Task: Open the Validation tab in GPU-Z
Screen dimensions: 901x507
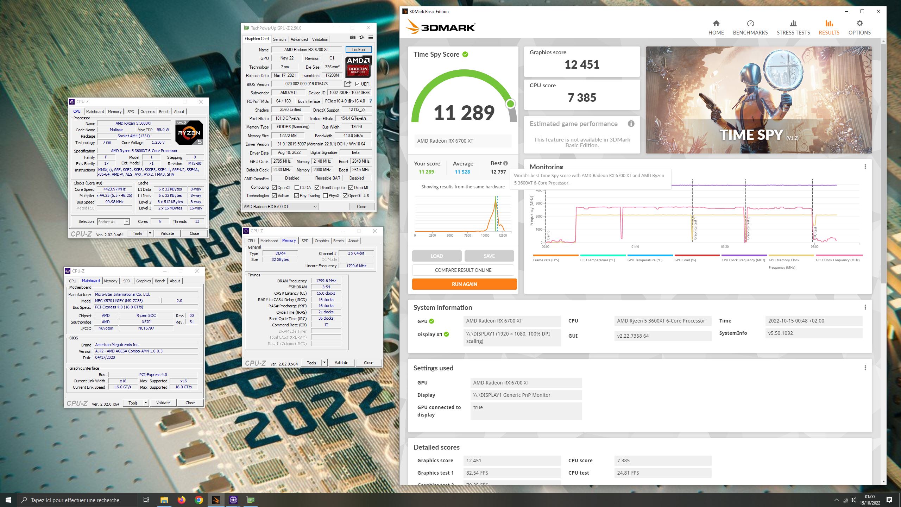Action: [x=320, y=39]
